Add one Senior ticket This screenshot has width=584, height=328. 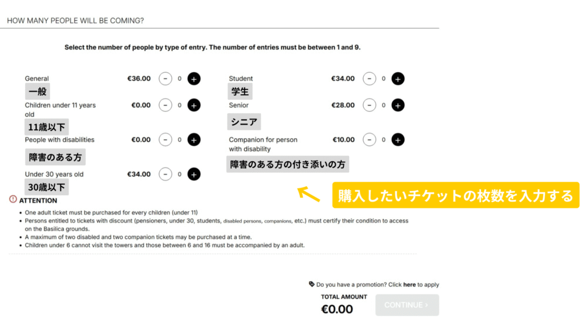pyautogui.click(x=398, y=105)
